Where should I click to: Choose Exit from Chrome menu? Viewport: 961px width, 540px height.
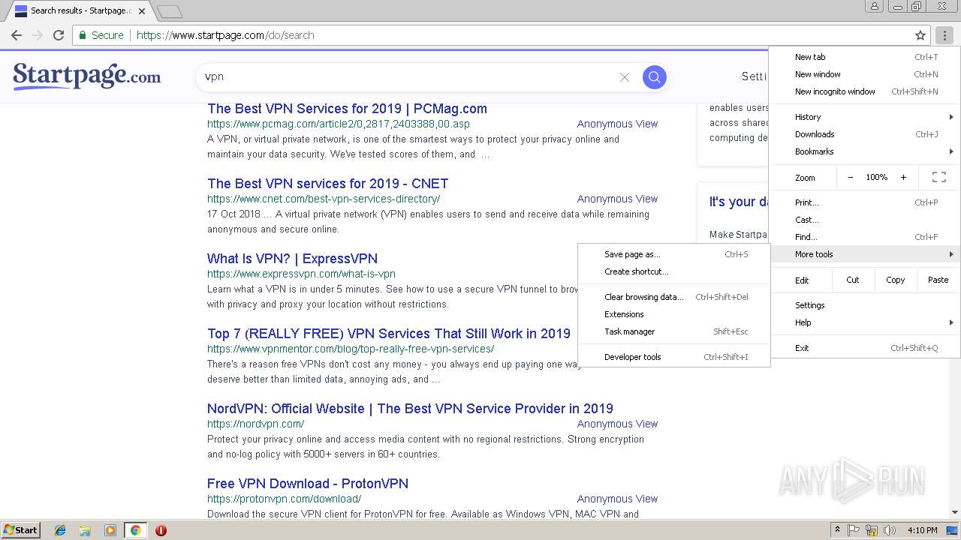pyautogui.click(x=865, y=348)
